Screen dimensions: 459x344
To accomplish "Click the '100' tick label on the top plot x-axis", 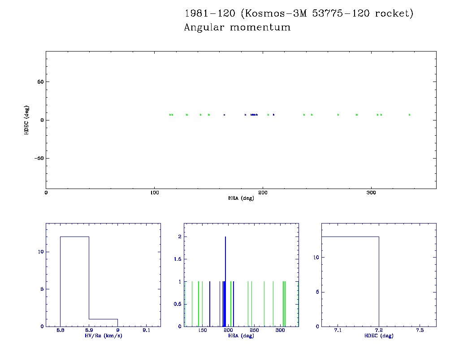I will pyautogui.click(x=154, y=193).
